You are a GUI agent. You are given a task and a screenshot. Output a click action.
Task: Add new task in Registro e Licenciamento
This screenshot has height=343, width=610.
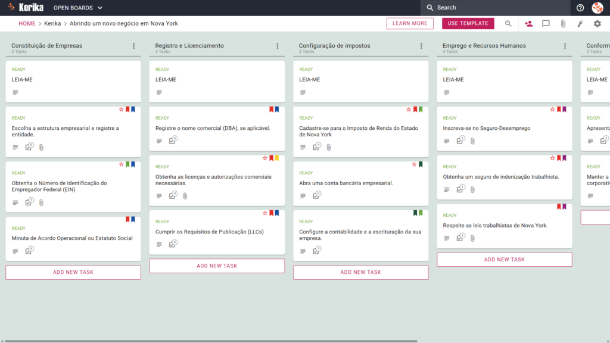click(x=217, y=266)
